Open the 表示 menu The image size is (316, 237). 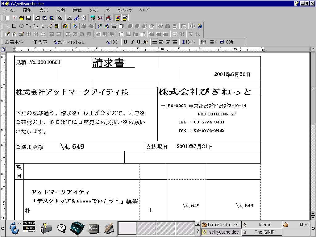44,10
